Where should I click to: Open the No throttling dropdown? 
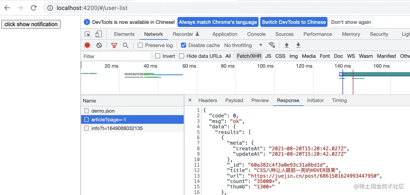(x=243, y=45)
